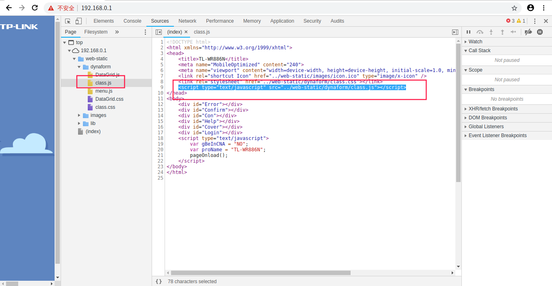Screen dimensions: 552x286
Task: Switch to the Audits tab
Action: point(337,21)
